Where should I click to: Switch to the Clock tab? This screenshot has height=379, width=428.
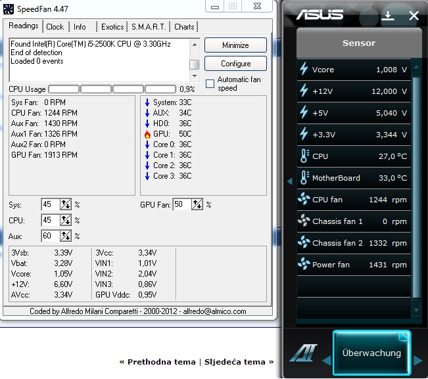tap(55, 27)
